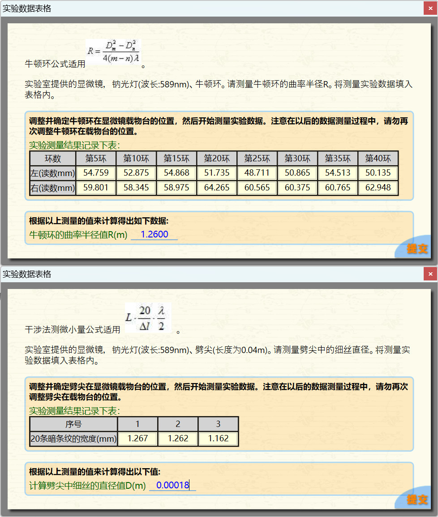
Task: Click the left reading cell for ring 10
Action: point(136,173)
